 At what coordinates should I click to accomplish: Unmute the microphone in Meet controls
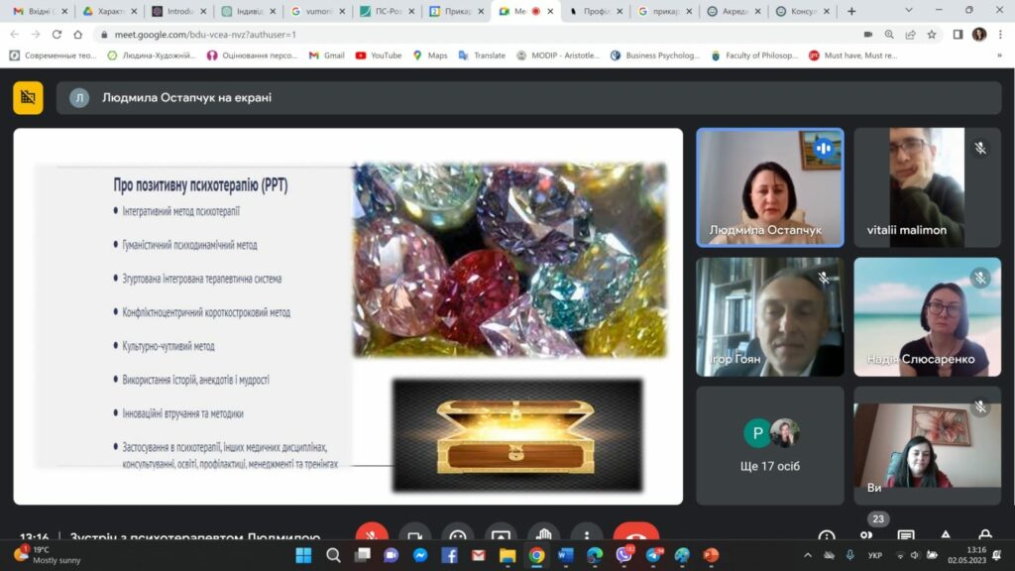click(372, 536)
